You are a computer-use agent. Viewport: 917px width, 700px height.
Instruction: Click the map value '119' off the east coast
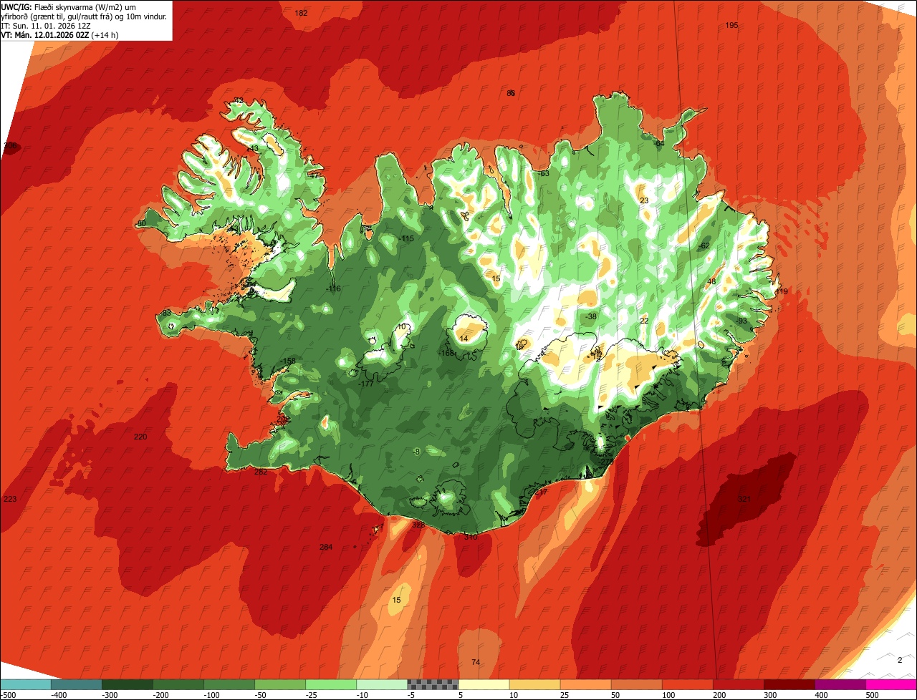pos(781,291)
